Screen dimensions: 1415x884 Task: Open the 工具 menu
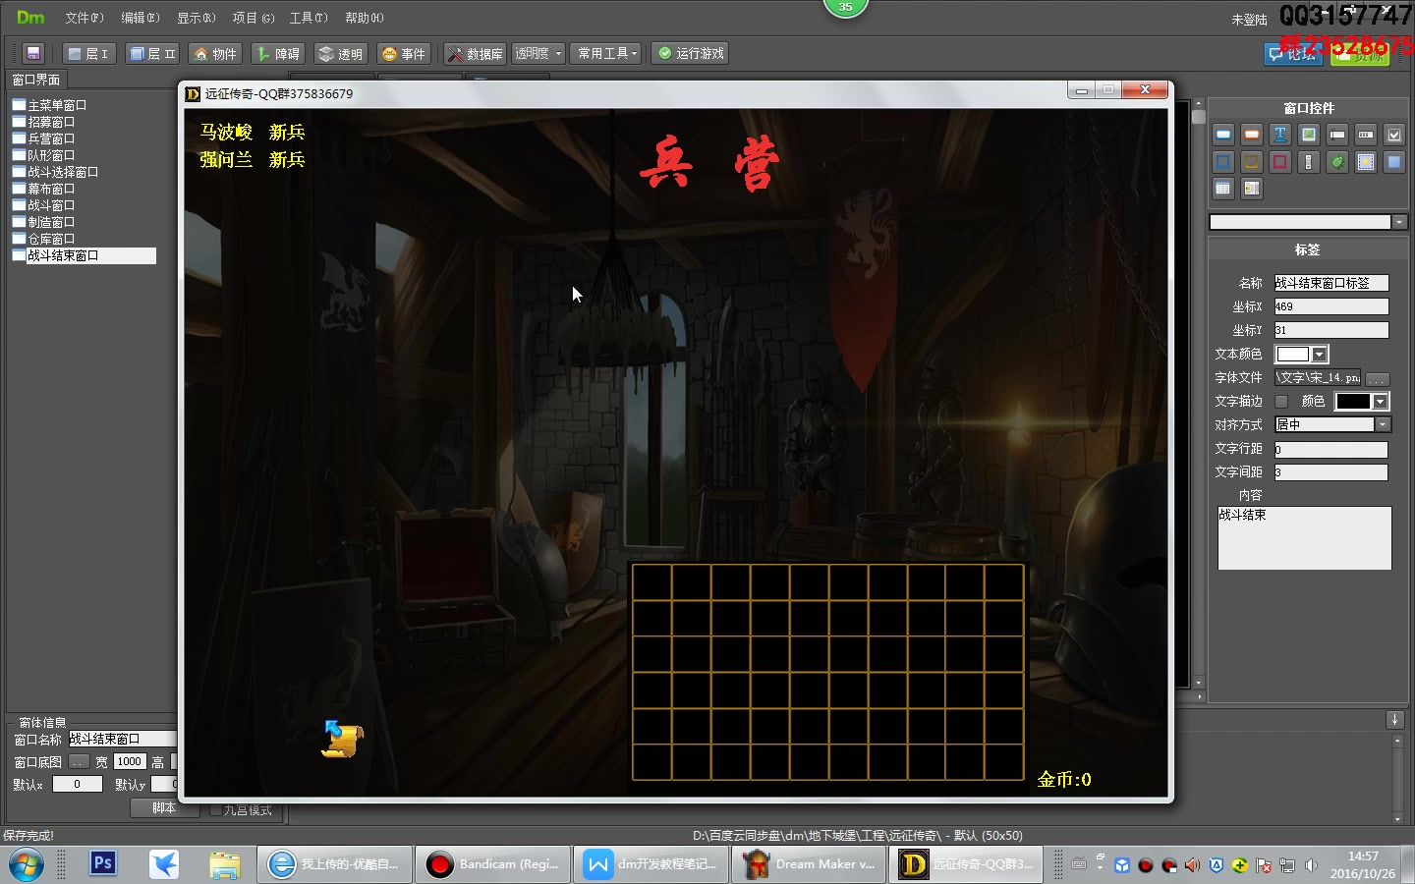[x=309, y=18]
